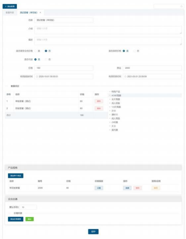Expand the 4小时雪票 tree node
This screenshot has height=239, width=186.
[110, 95]
